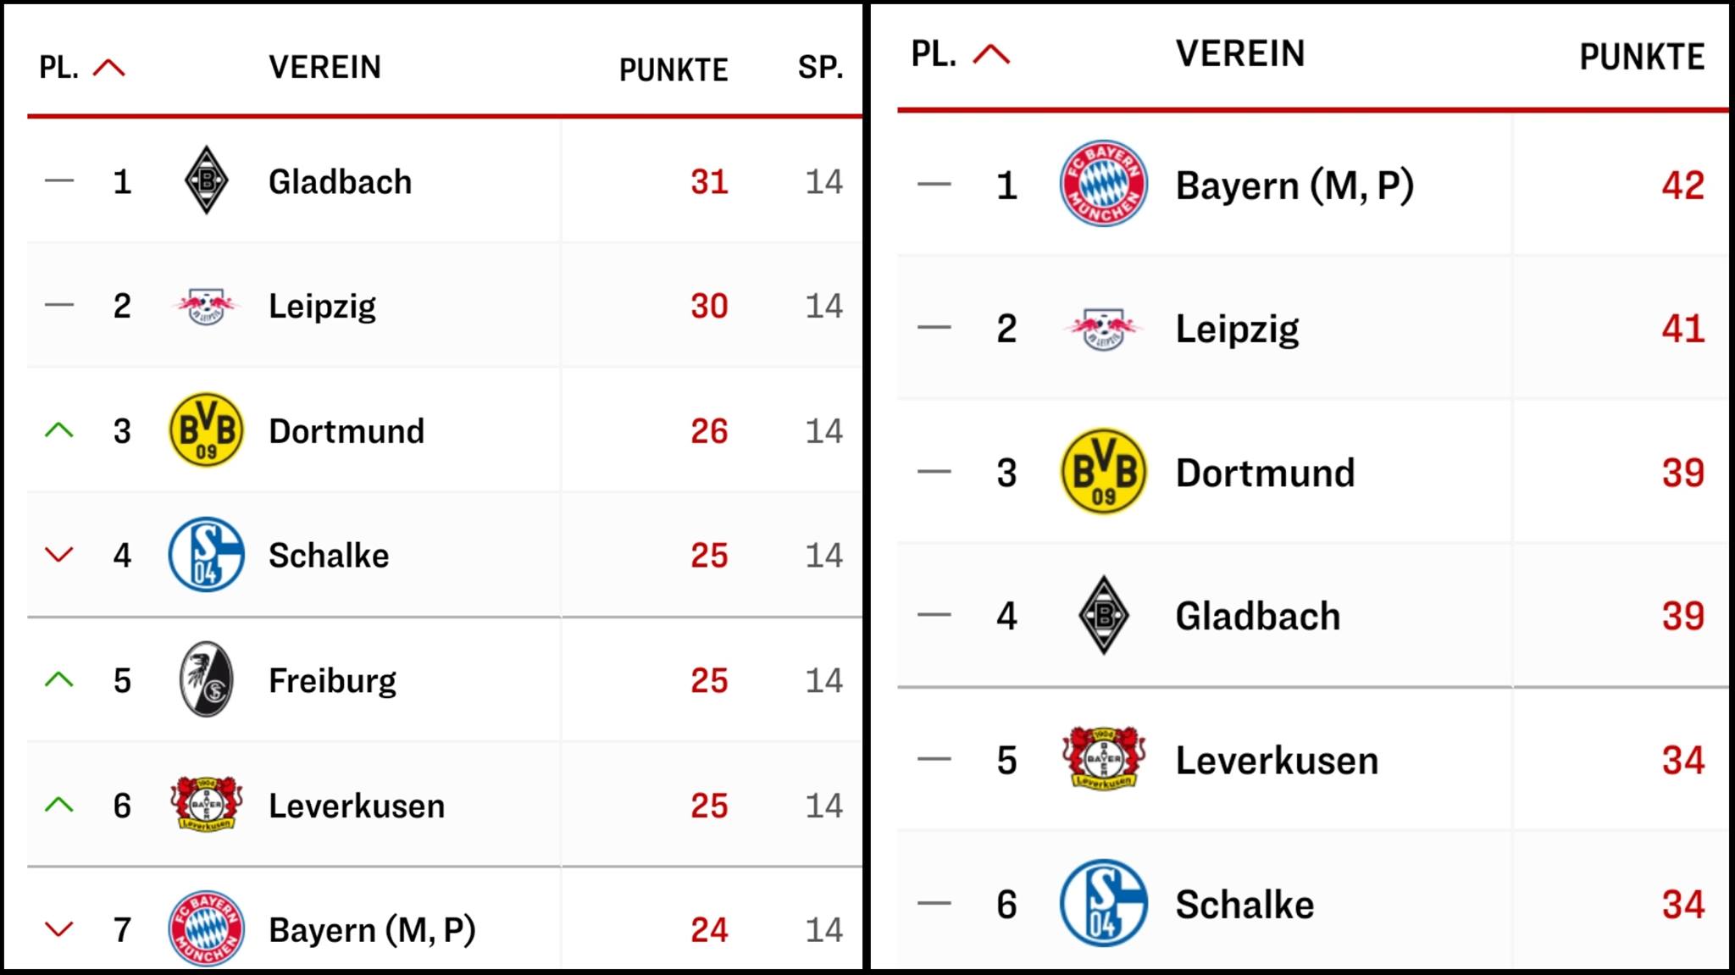The height and width of the screenshot is (975, 1735).
Task: Click green up arrow next to Dortmund
Action: pyautogui.click(x=58, y=430)
